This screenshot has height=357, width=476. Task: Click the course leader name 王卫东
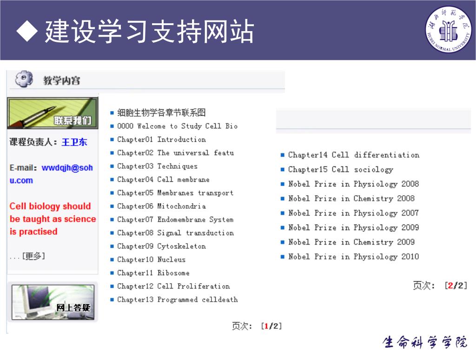(74, 142)
